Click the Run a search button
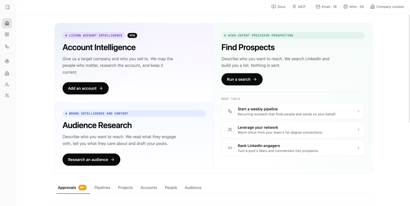This screenshot has height=206, width=410. (x=242, y=79)
